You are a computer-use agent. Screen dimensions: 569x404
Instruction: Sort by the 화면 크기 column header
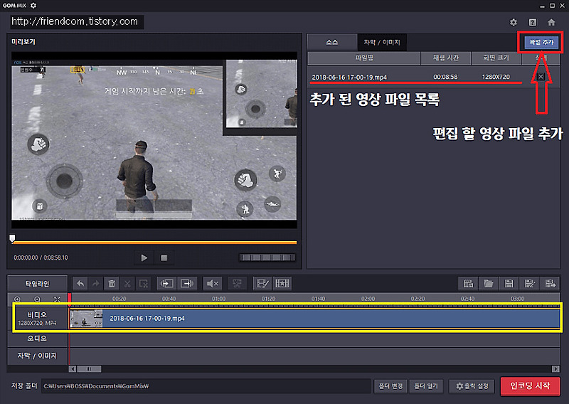pos(496,58)
